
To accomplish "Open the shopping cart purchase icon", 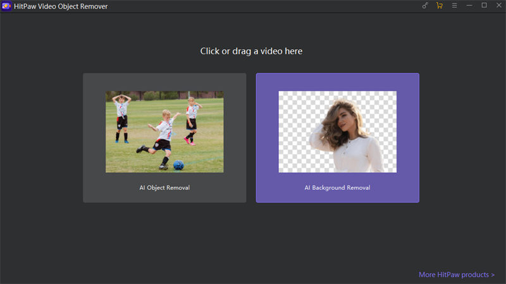I will pyautogui.click(x=439, y=6).
